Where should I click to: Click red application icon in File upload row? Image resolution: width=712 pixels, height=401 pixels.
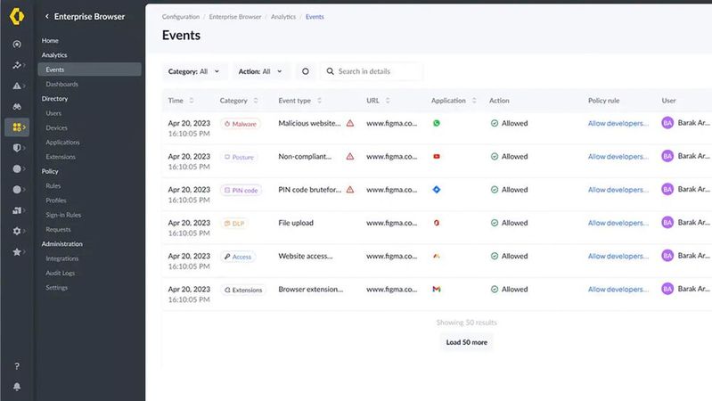point(437,223)
